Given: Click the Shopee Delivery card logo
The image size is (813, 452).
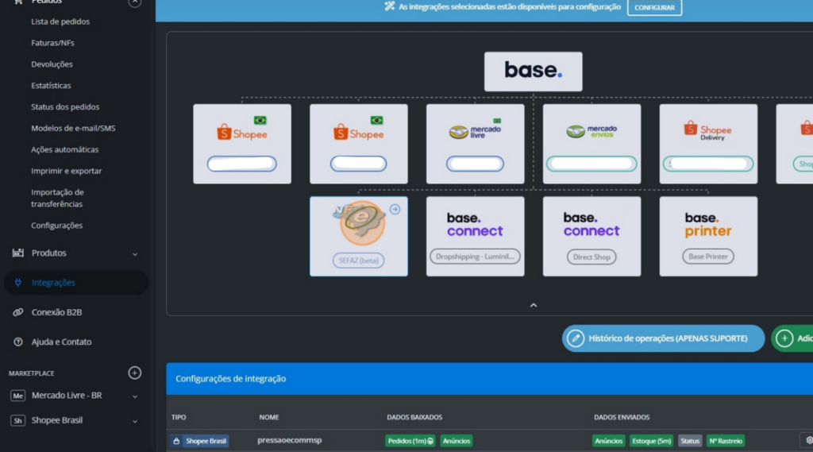Looking at the screenshot, I should [x=707, y=130].
